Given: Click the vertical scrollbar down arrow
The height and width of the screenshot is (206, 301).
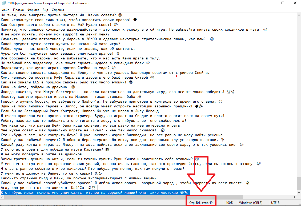Looking at the screenshot, I should click(x=299, y=192).
